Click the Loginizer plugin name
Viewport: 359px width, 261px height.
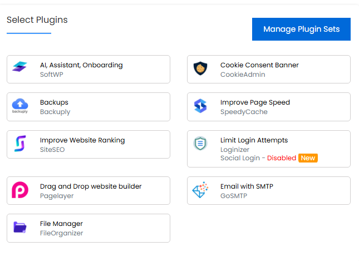pos(235,150)
